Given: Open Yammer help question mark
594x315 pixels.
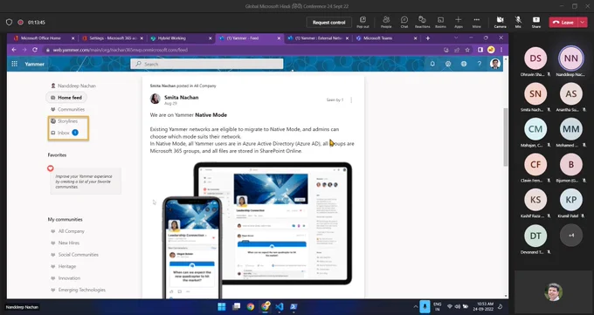Looking at the screenshot, I should pos(480,64).
